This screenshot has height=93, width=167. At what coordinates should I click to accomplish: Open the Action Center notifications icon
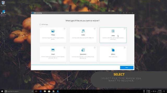pyautogui.click(x=164, y=91)
